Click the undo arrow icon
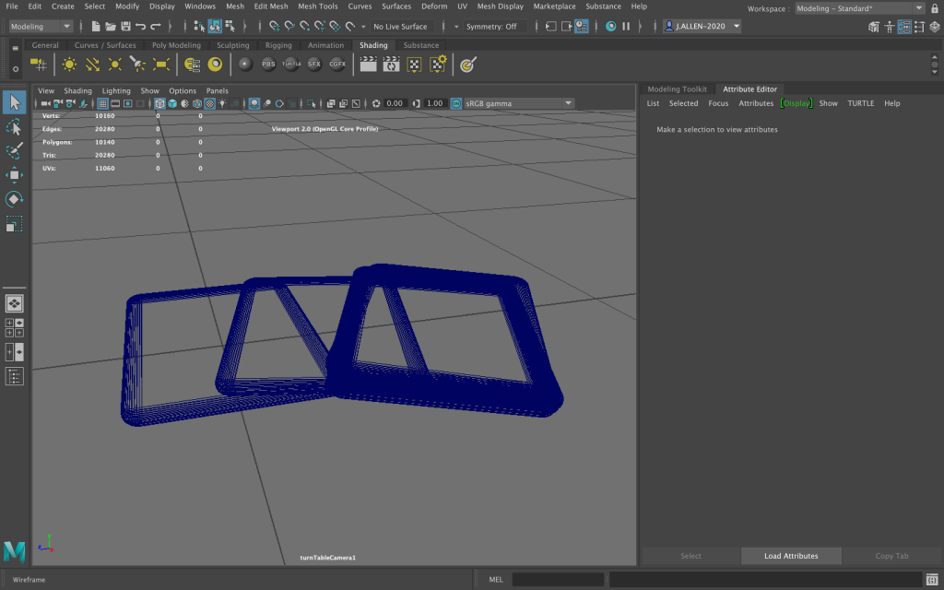 pyautogui.click(x=141, y=27)
